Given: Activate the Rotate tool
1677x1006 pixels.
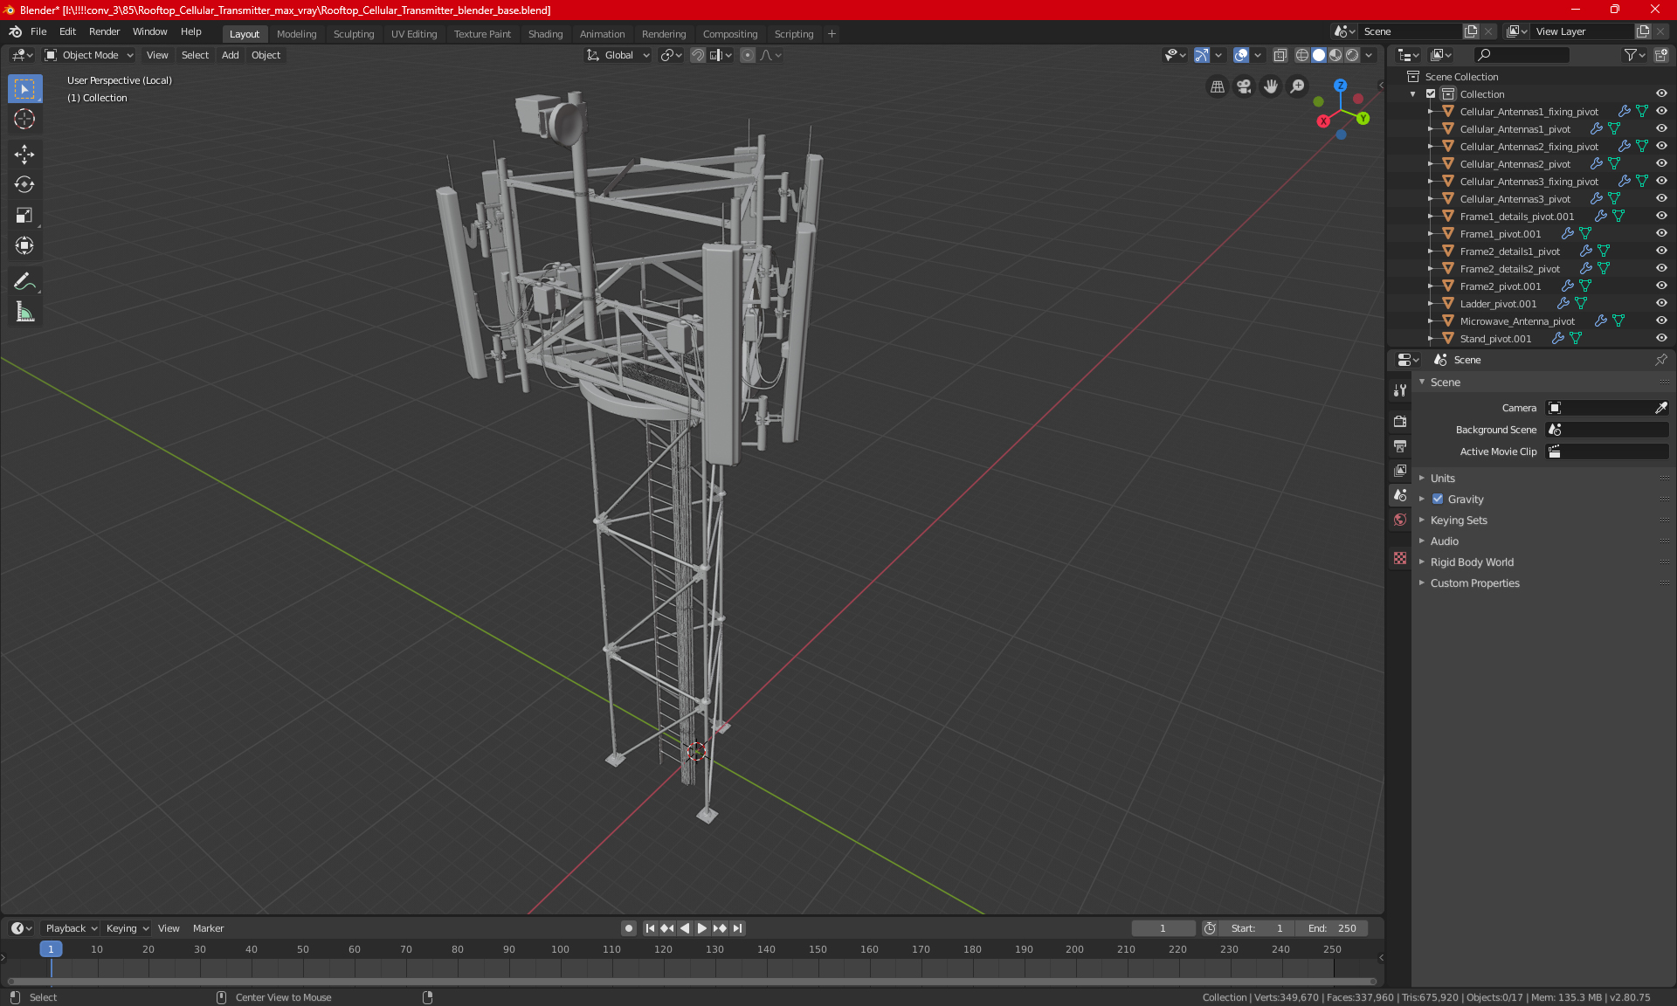Looking at the screenshot, I should pos(24,184).
